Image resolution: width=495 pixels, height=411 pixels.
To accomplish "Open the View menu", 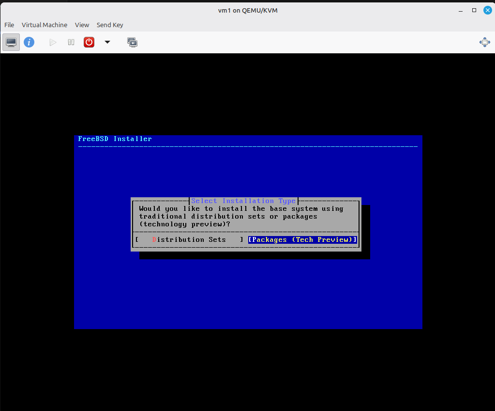I will (82, 25).
